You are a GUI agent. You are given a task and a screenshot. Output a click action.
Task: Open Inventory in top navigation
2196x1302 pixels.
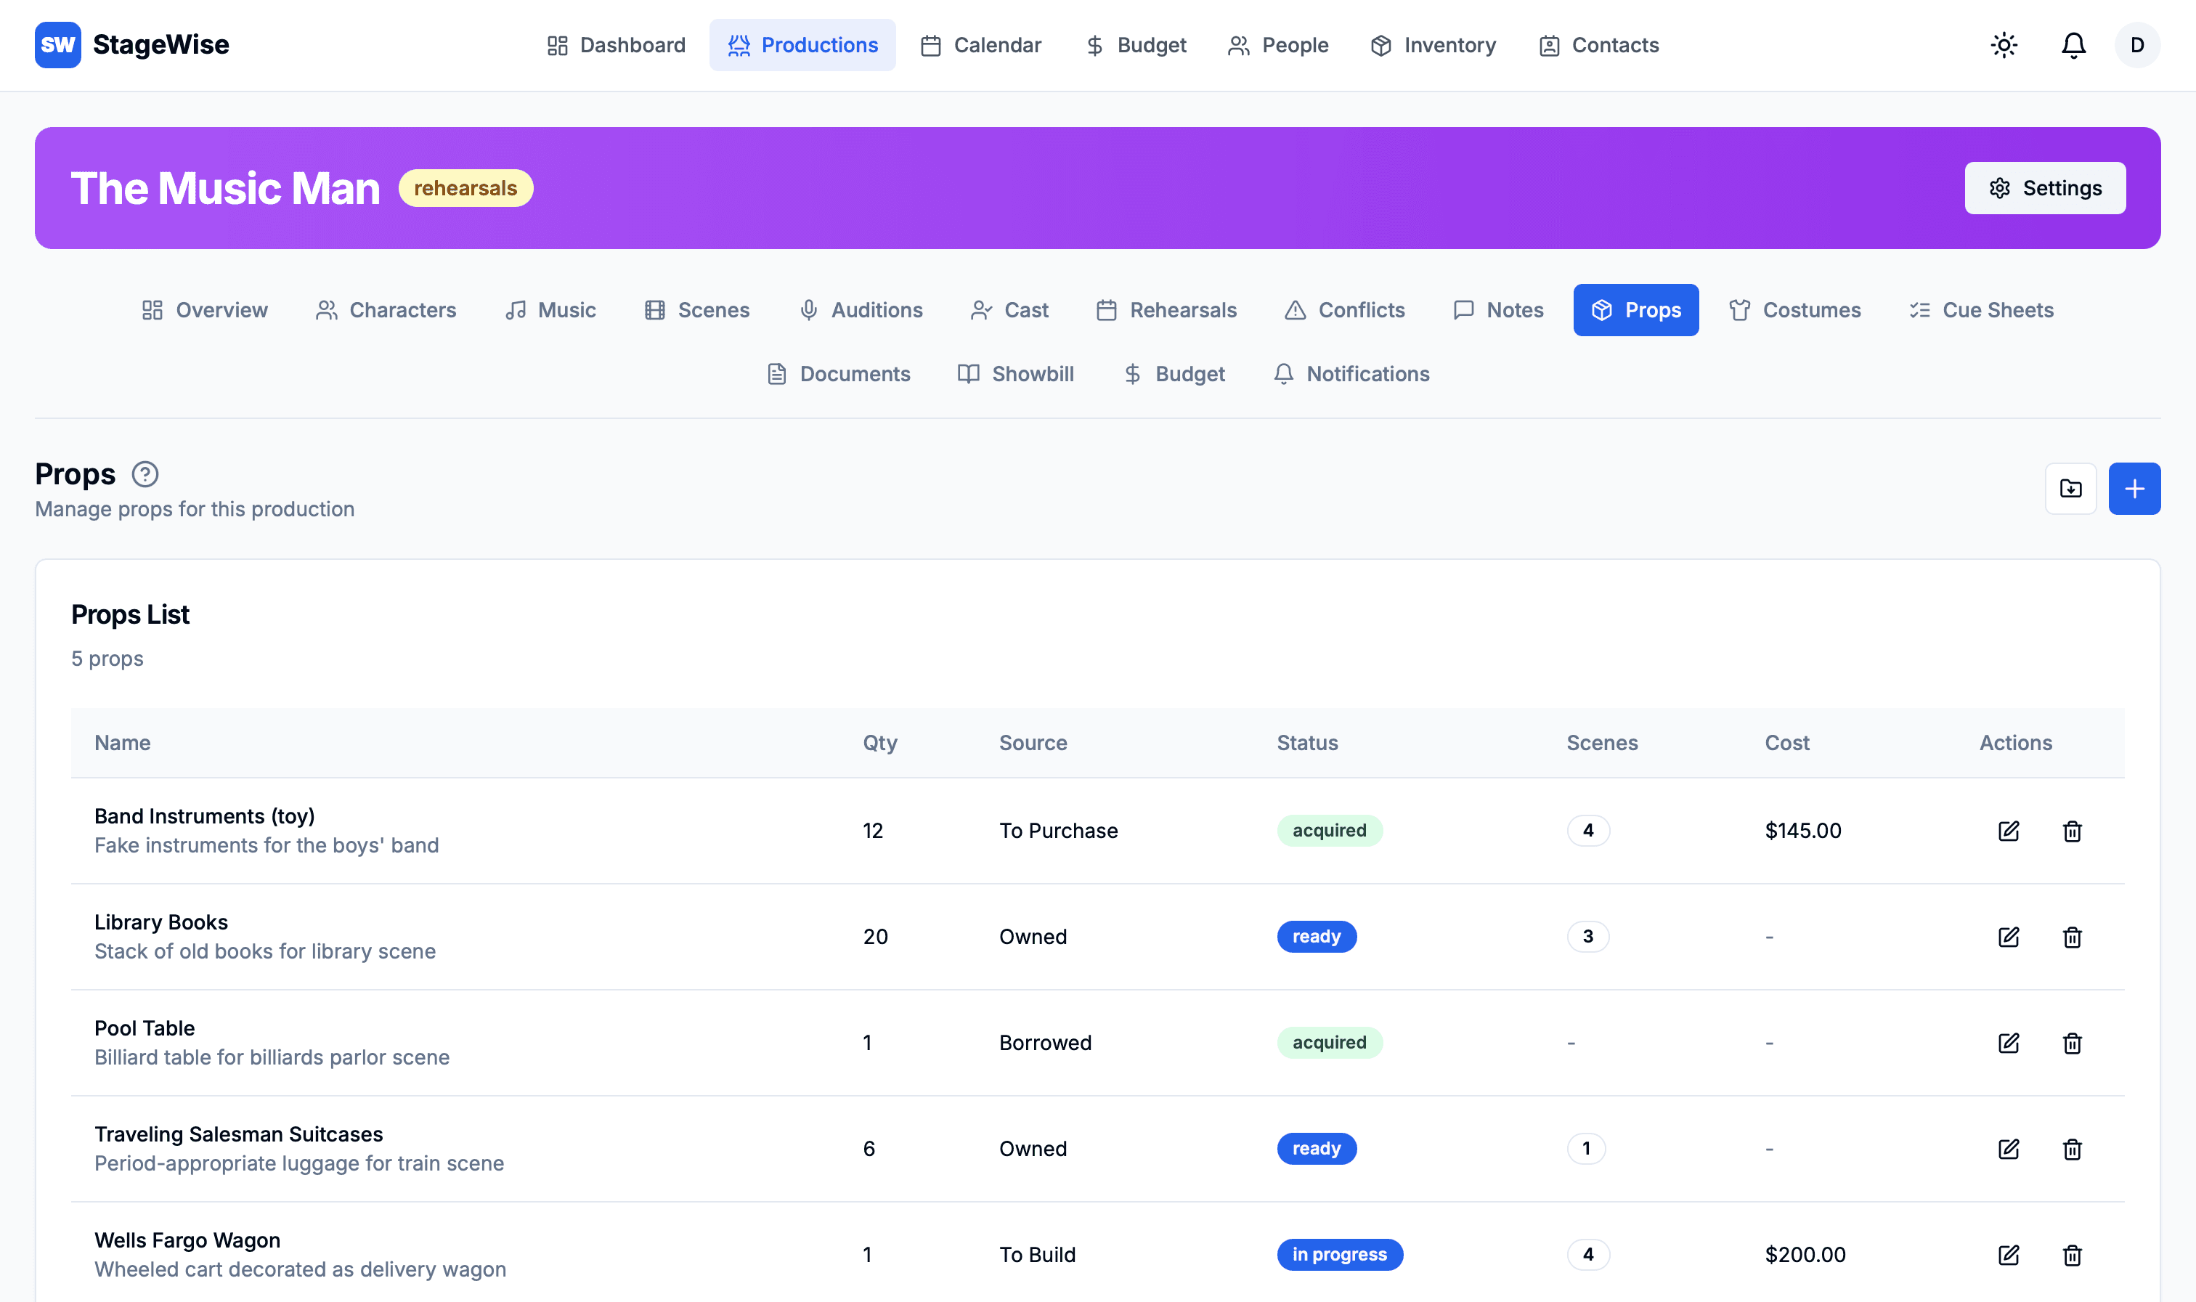coord(1433,45)
